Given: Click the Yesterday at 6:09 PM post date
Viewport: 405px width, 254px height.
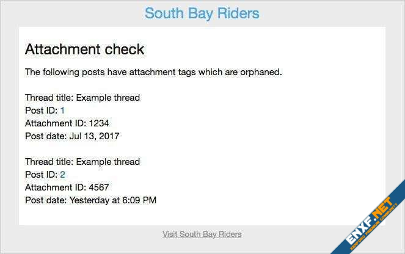Looking at the screenshot, I should tap(113, 200).
